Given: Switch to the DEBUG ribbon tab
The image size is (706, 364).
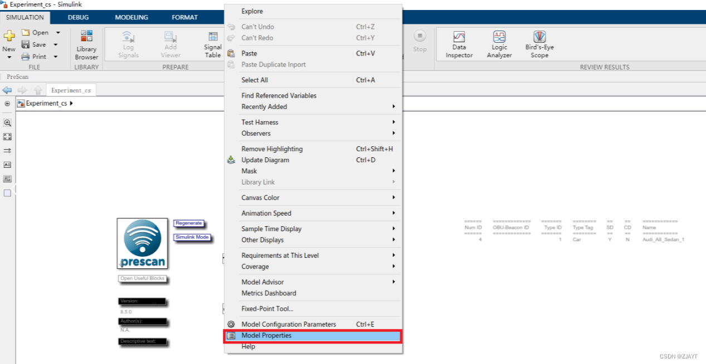Looking at the screenshot, I should (x=78, y=17).
